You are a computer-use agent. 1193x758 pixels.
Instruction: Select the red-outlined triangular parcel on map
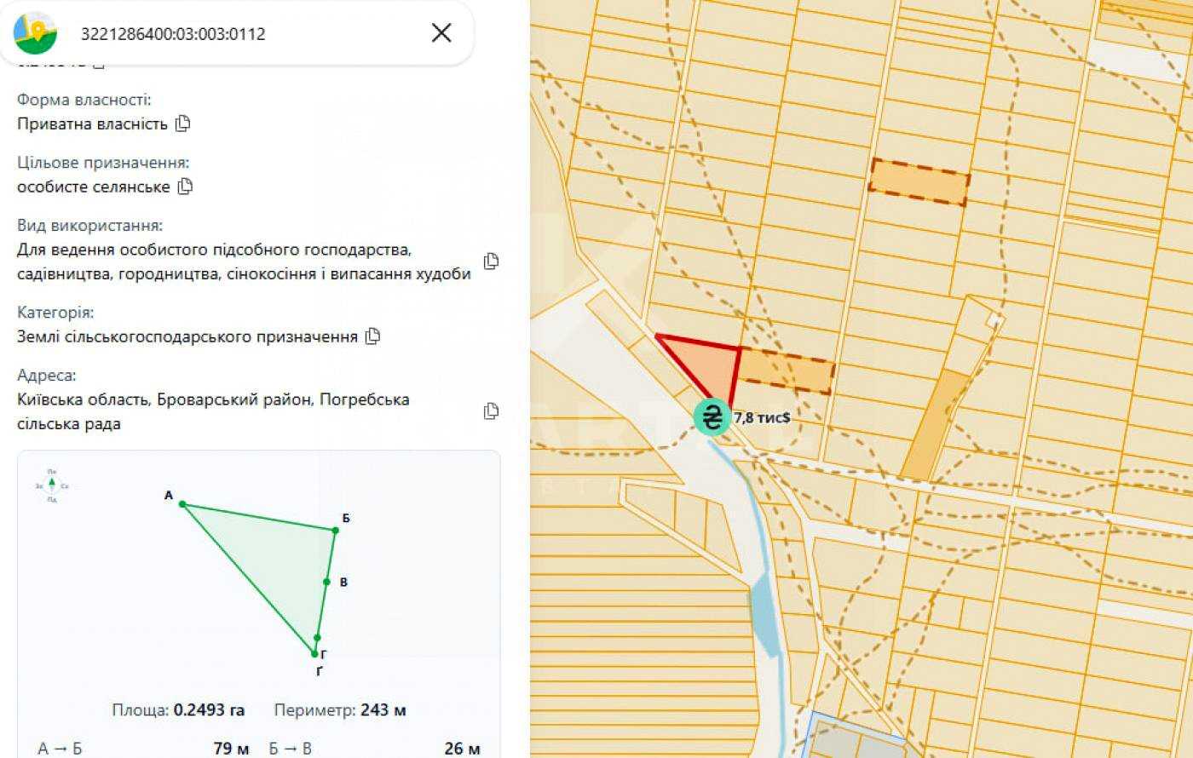[x=712, y=365]
